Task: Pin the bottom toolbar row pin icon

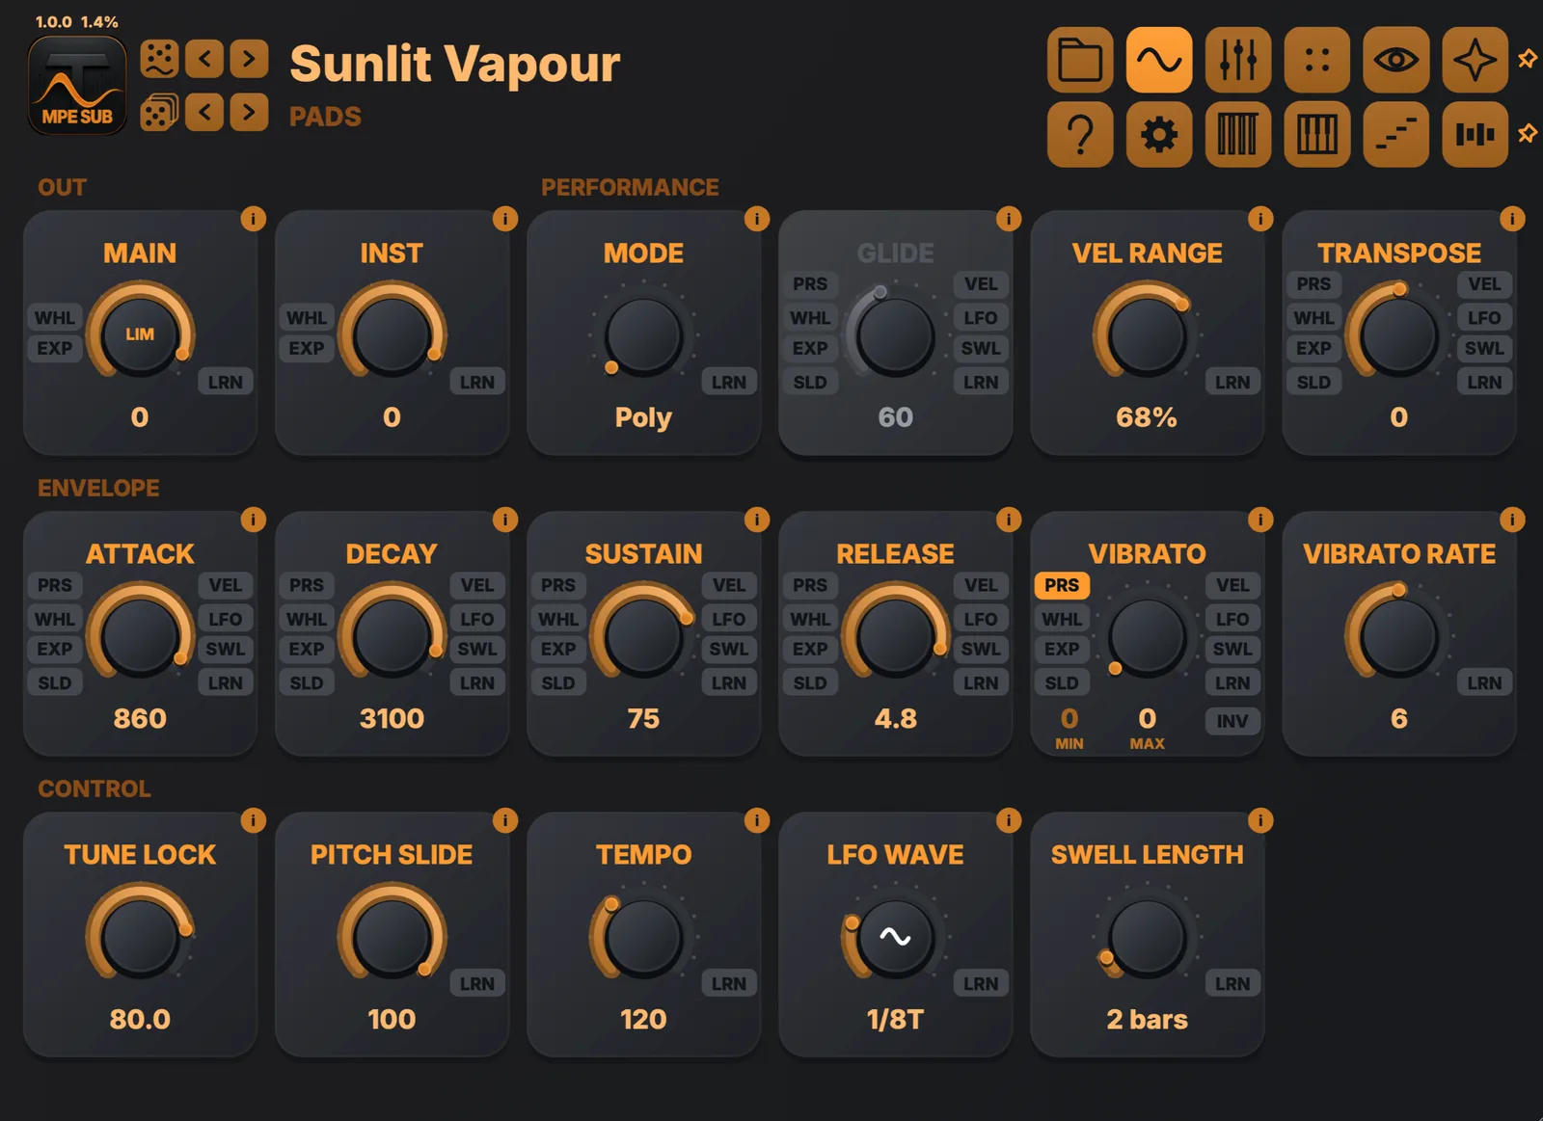Action: pyautogui.click(x=1528, y=133)
